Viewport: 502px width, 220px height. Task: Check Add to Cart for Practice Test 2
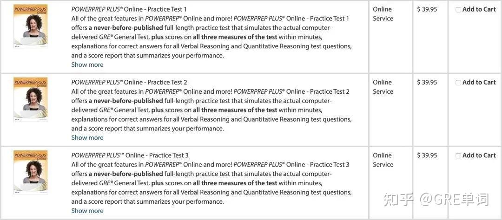tap(458, 83)
